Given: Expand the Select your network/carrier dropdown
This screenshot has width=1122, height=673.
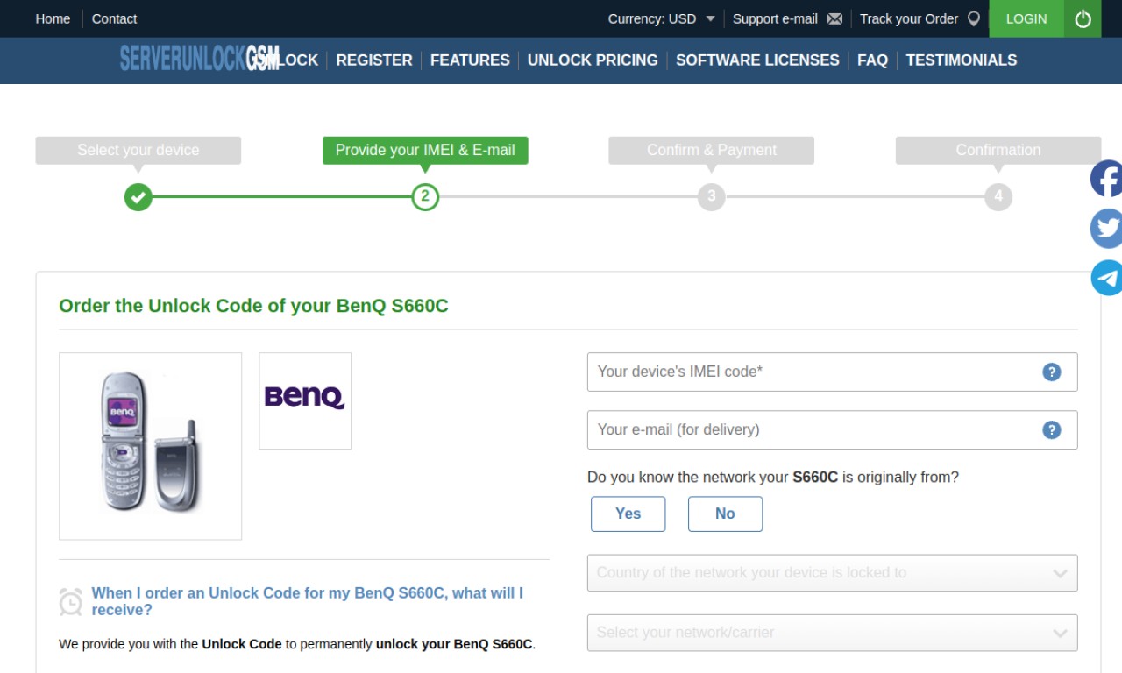Looking at the screenshot, I should point(832,633).
